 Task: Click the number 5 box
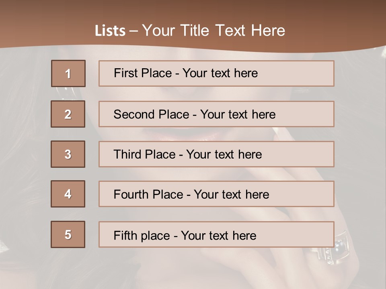(68, 234)
